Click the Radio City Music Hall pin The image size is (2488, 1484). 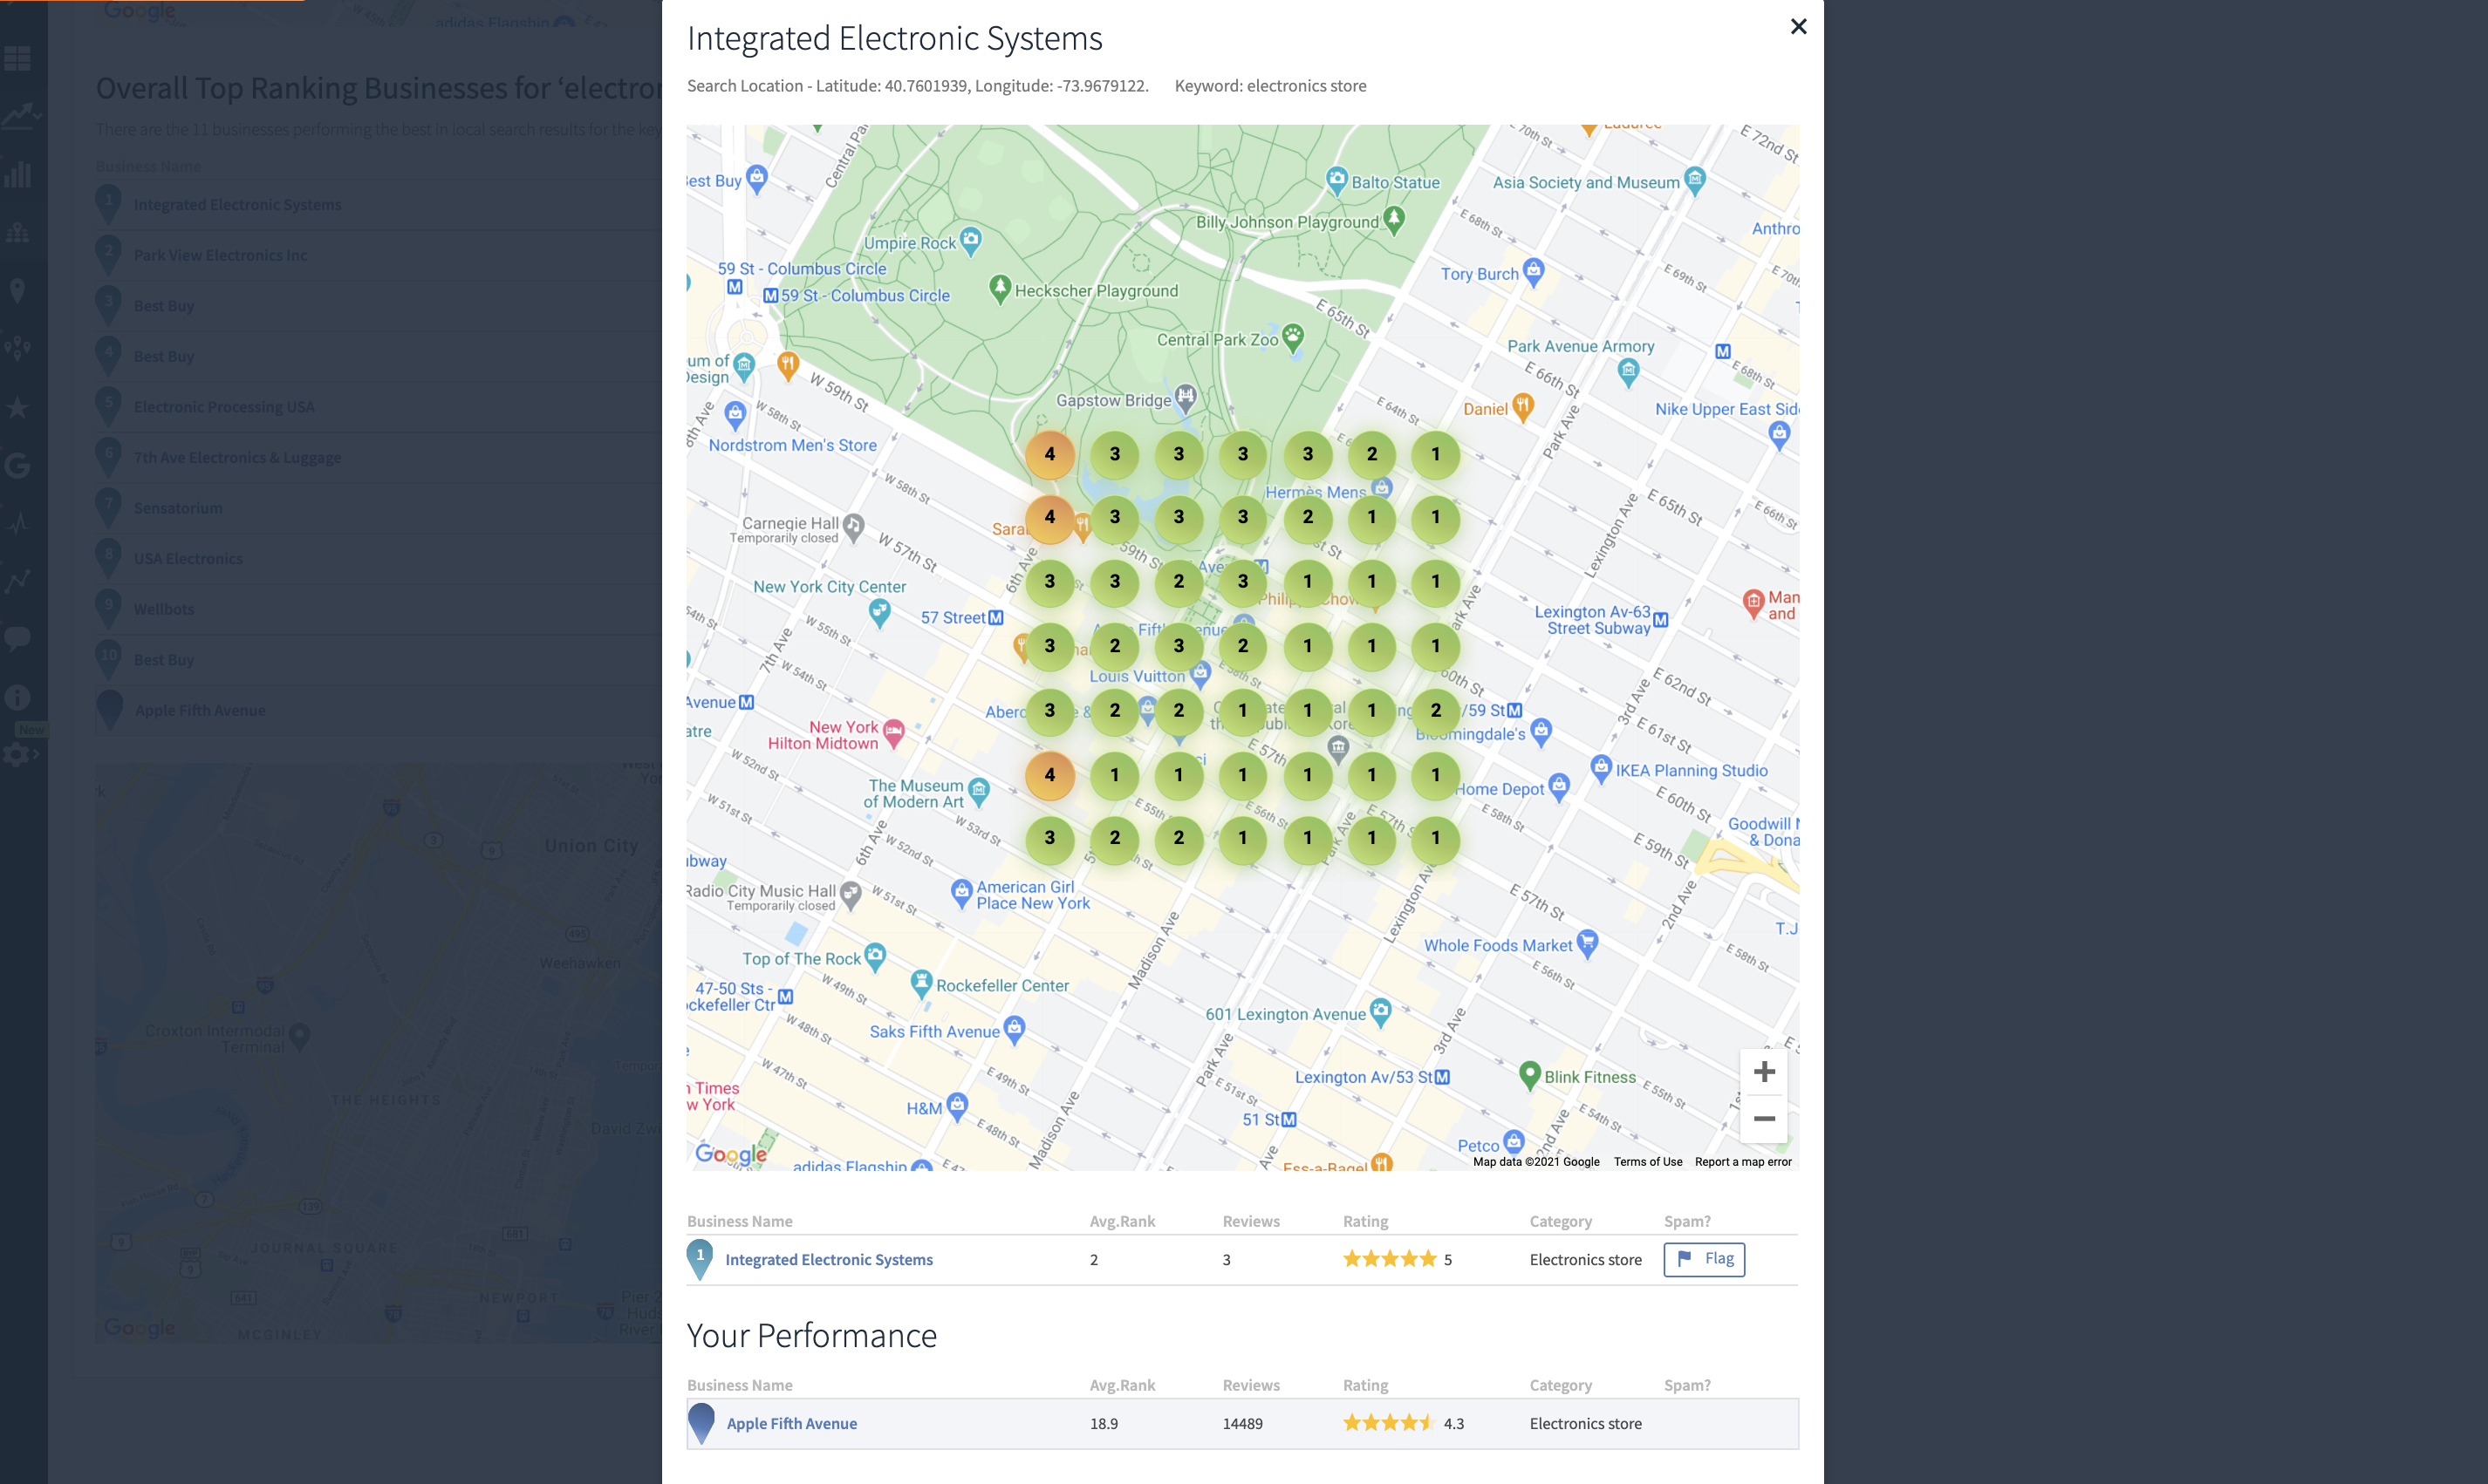click(851, 894)
